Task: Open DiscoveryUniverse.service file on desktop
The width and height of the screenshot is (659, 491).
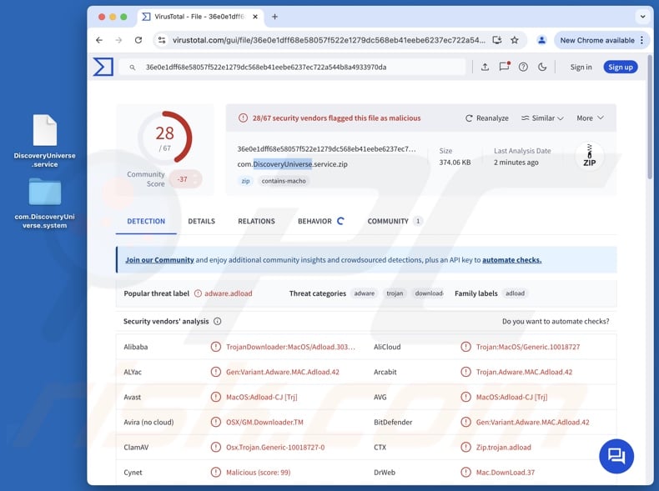Action: [44, 141]
